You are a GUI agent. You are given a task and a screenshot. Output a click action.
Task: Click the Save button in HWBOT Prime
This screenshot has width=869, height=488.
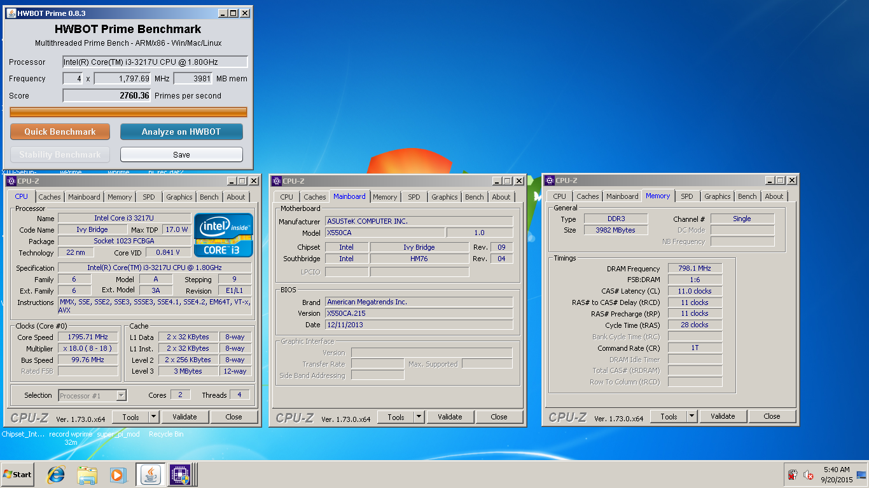click(181, 154)
